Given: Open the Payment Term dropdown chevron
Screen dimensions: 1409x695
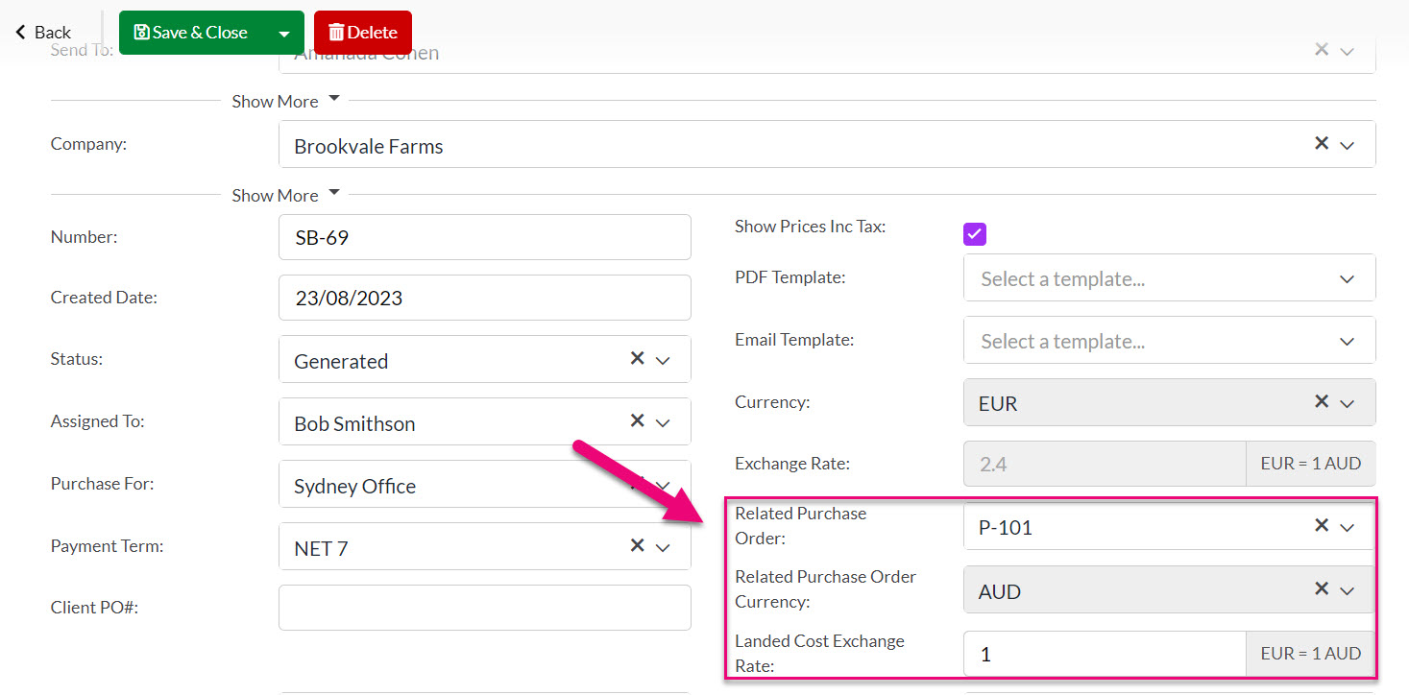Looking at the screenshot, I should click(x=663, y=548).
